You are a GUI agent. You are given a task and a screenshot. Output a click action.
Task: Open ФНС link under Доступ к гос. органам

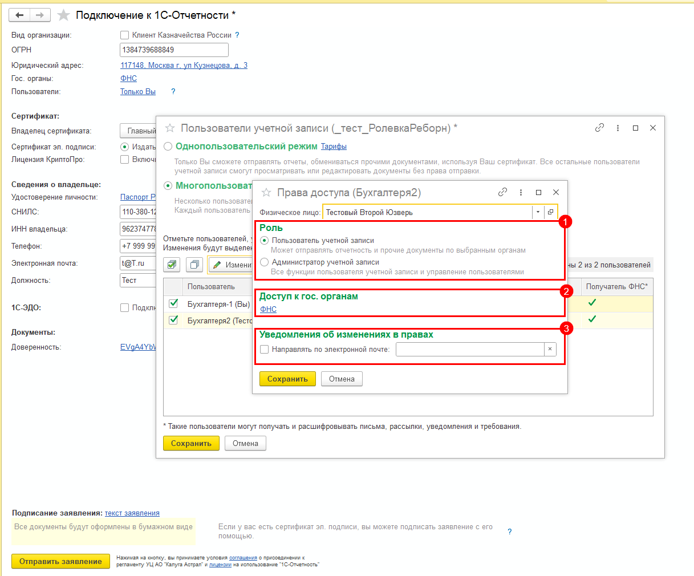pos(268,310)
